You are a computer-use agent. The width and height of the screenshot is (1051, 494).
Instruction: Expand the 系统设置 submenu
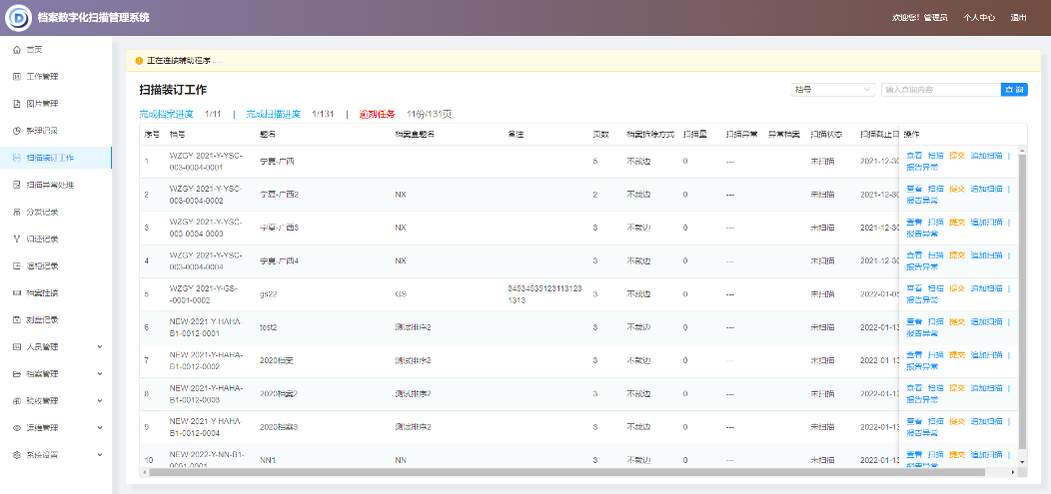click(x=99, y=455)
